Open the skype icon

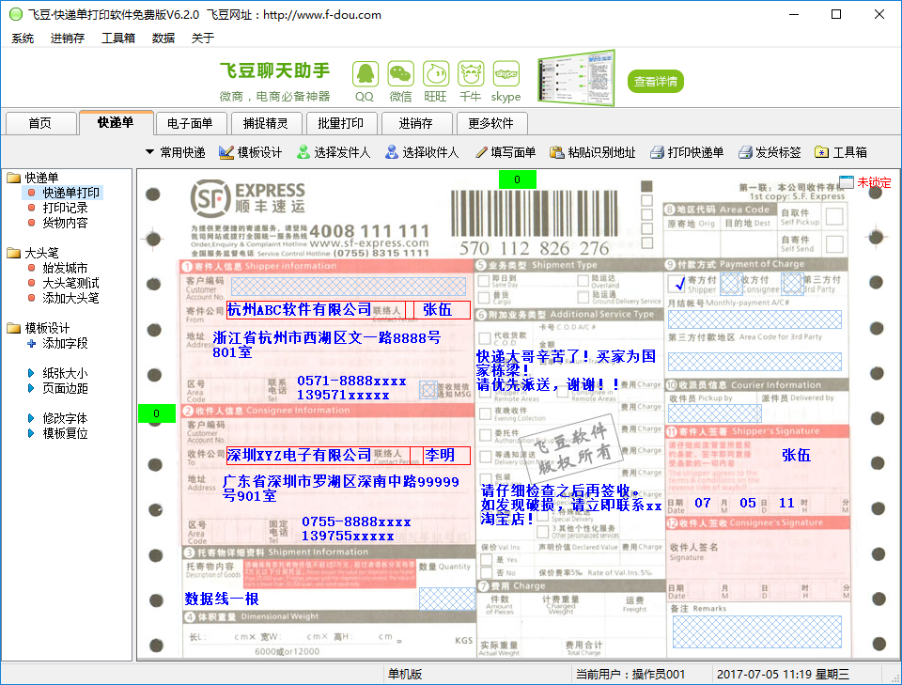(x=506, y=75)
